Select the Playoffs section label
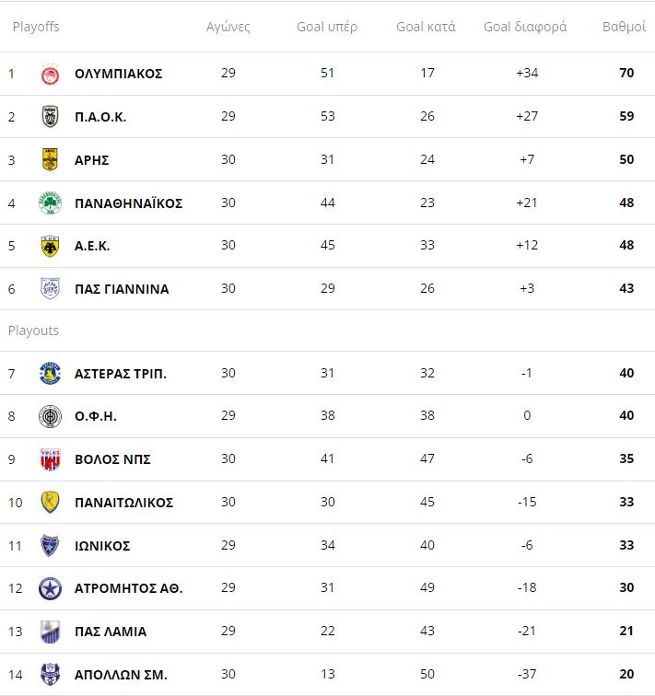Viewport: 655px width, 696px height. point(36,27)
